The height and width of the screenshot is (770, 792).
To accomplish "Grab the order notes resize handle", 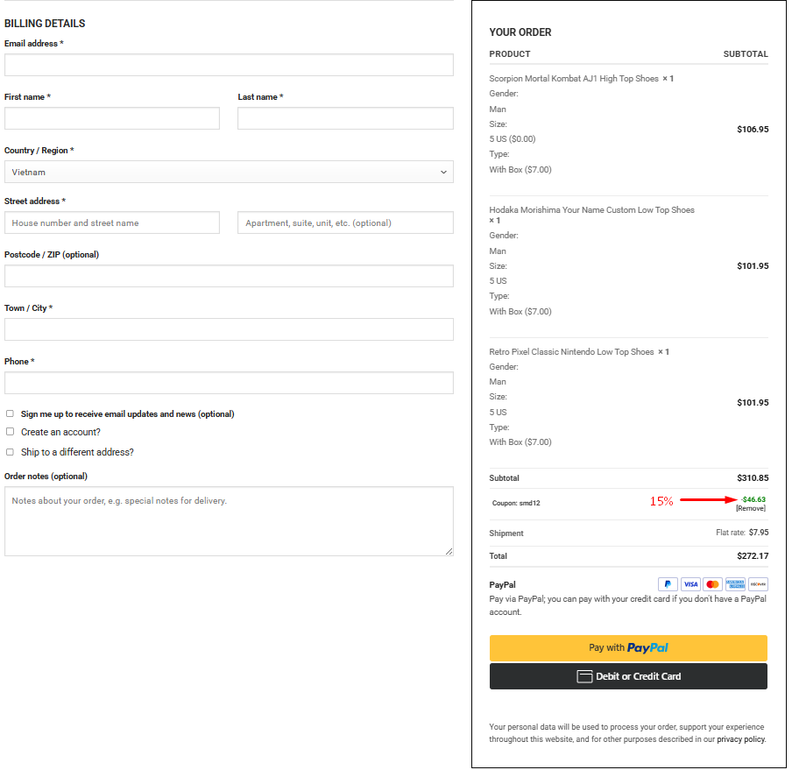I will tap(449, 551).
